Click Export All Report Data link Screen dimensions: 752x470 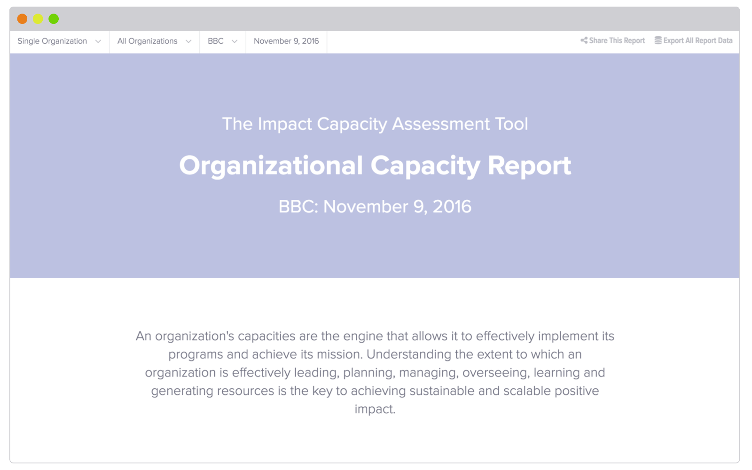tap(694, 41)
